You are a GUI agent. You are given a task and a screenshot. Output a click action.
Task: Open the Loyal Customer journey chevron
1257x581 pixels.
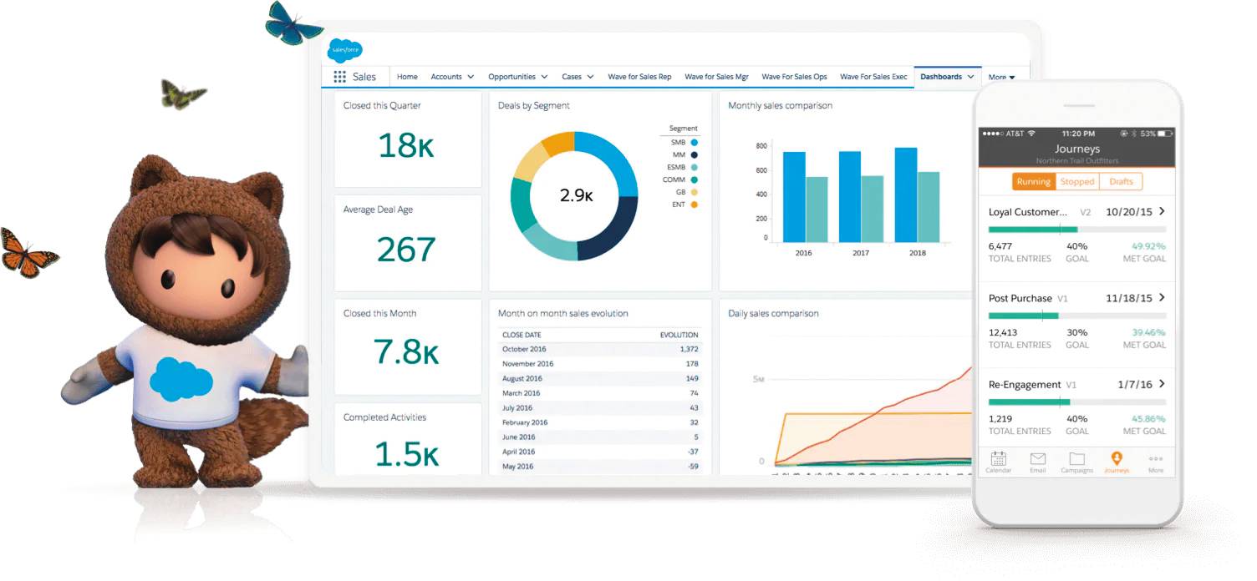tap(1162, 211)
